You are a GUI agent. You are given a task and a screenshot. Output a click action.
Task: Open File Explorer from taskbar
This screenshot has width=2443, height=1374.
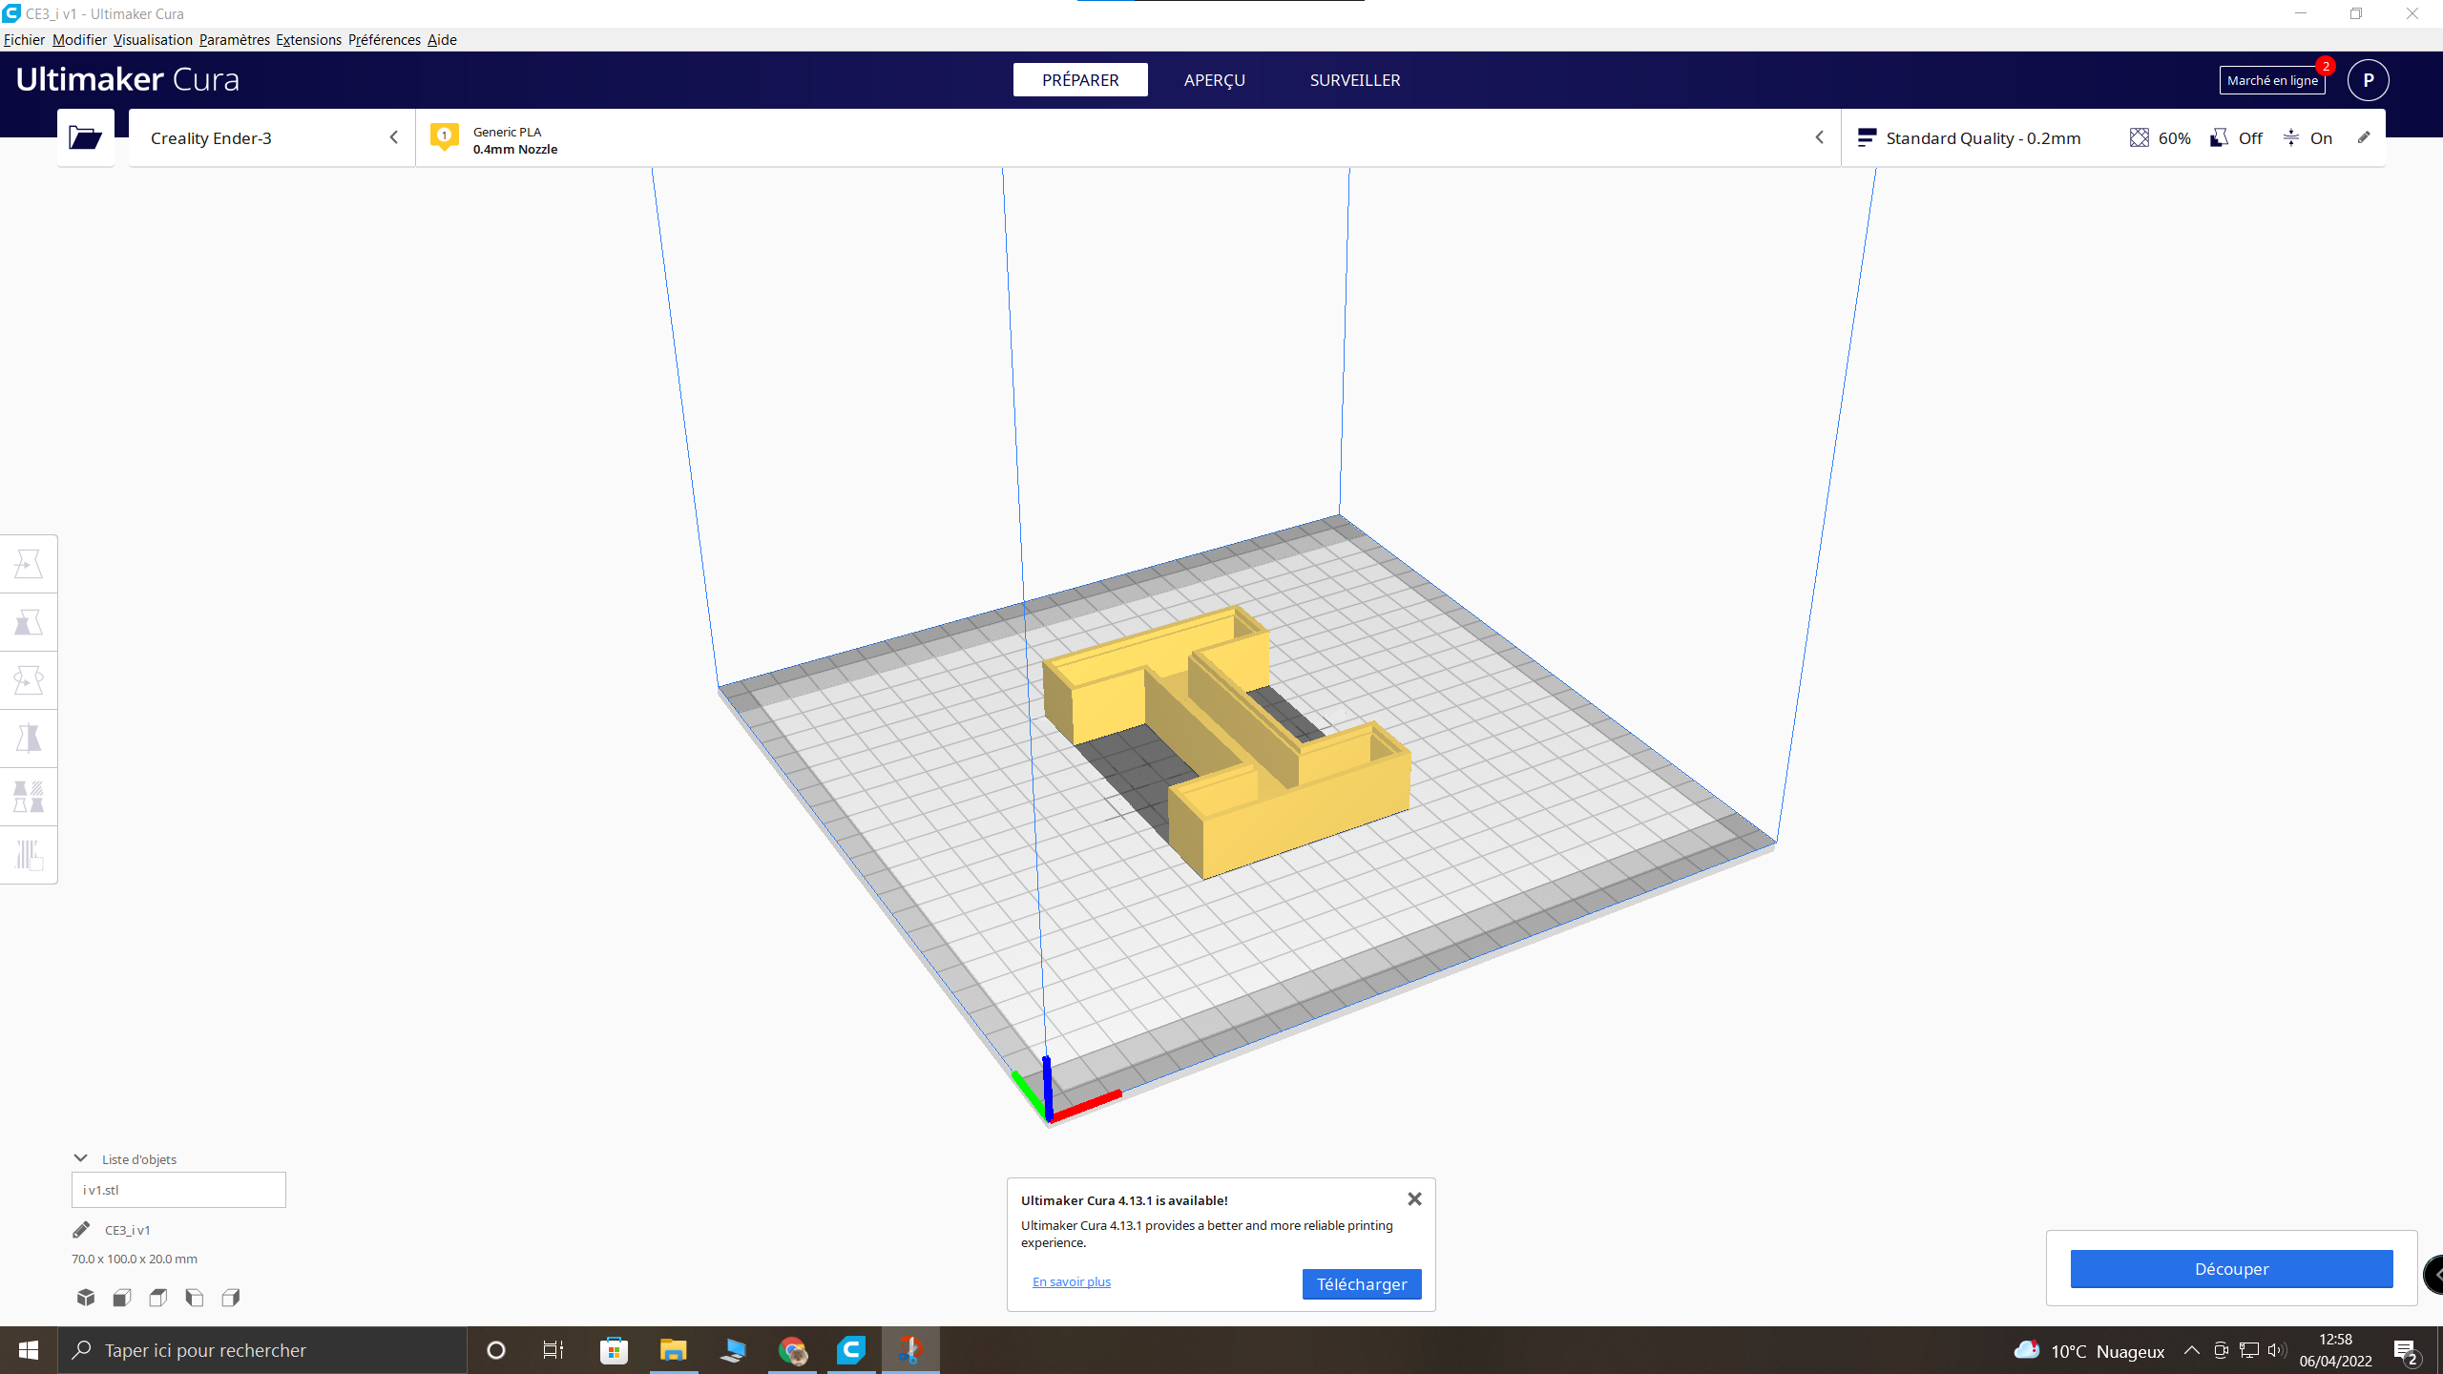(x=674, y=1350)
